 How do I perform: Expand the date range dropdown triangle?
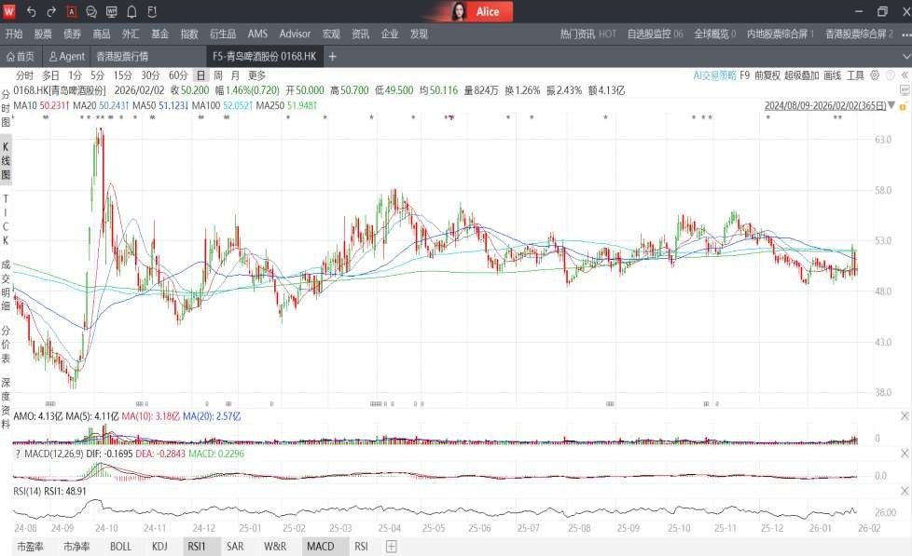[892, 105]
